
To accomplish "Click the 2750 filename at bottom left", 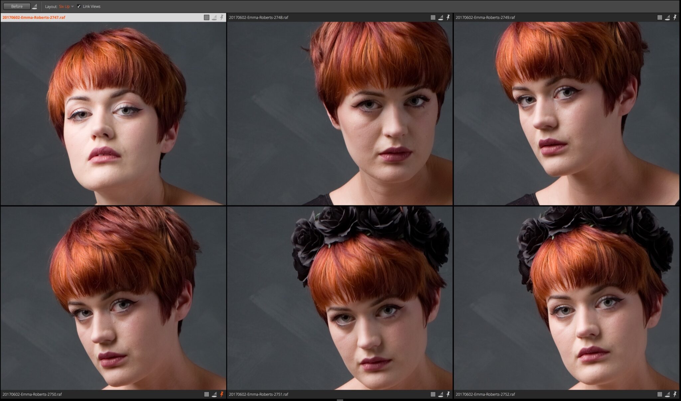I will 32,395.
